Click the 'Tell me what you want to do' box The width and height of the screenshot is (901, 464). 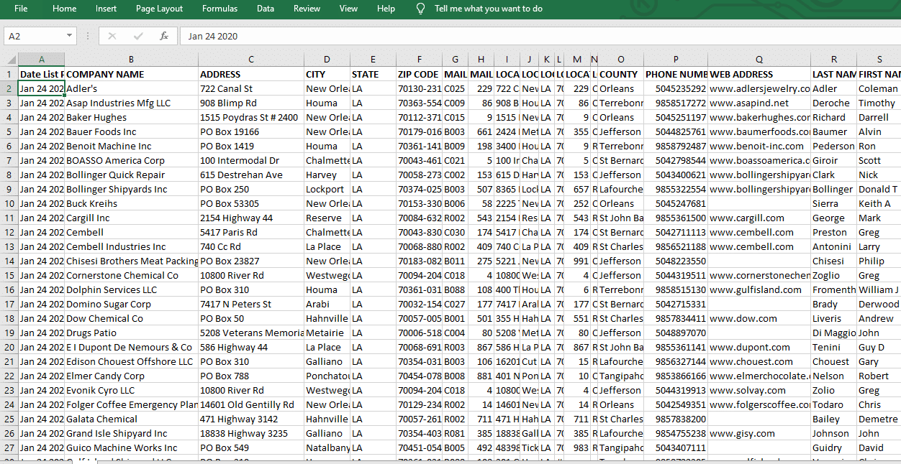coord(489,9)
